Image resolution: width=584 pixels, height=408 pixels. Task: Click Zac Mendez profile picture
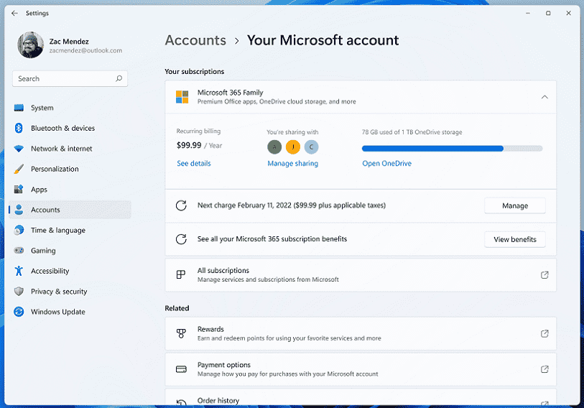[31, 45]
